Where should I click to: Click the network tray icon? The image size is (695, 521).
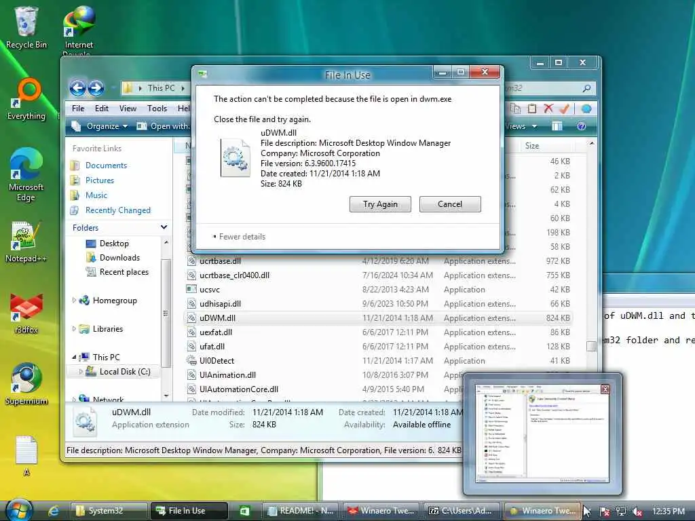[621, 512]
